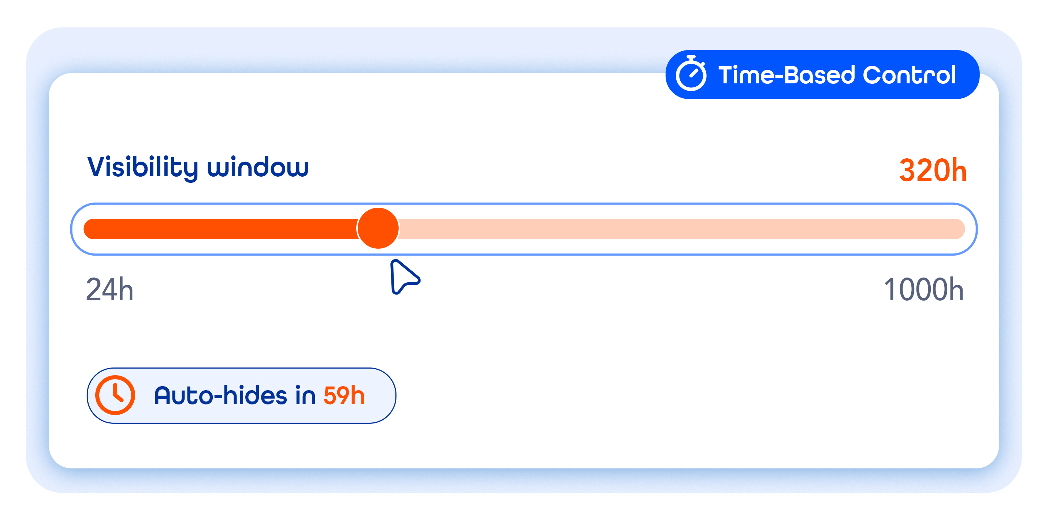Click the "Auto-hides in" blue text

235,395
